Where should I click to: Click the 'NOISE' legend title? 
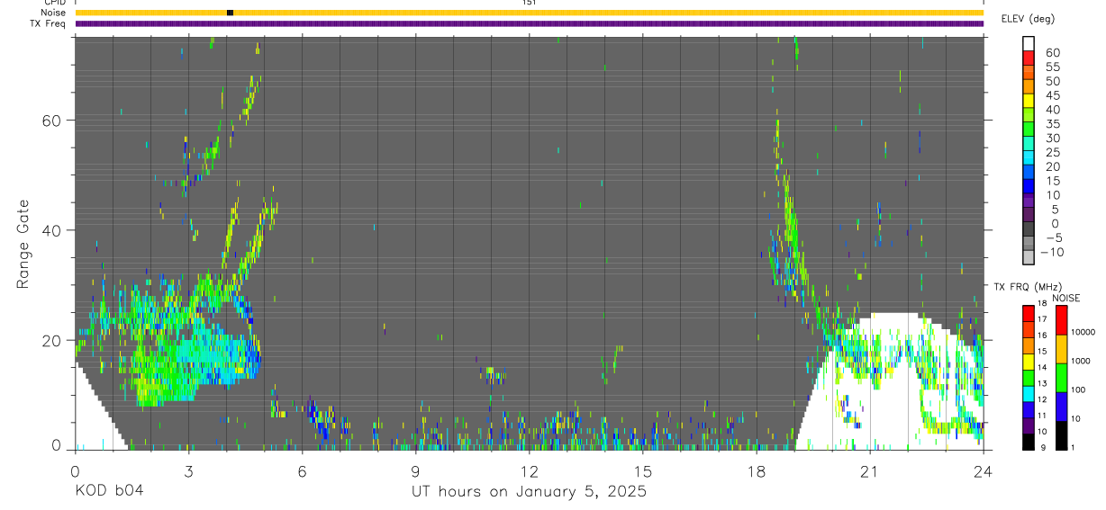pyautogui.click(x=1066, y=298)
